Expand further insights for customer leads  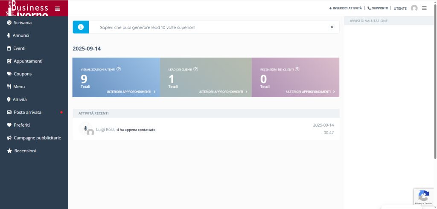tap(222, 92)
